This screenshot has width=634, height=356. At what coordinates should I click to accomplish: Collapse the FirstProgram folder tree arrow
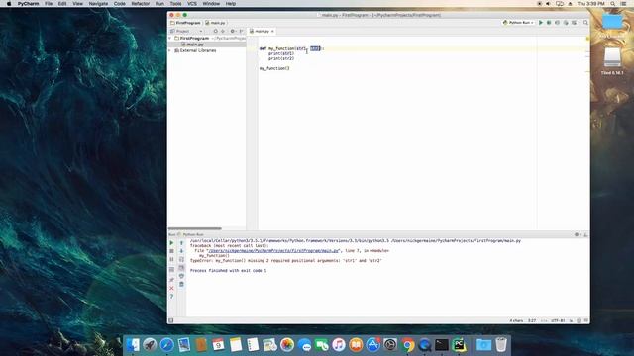pyautogui.click(x=170, y=38)
